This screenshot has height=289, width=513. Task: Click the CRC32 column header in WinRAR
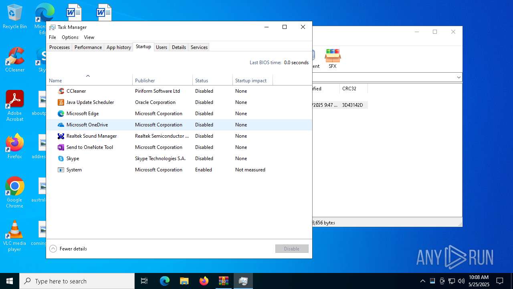click(353, 89)
